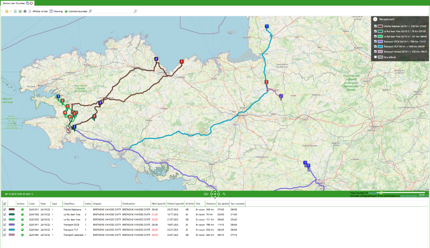Sort table by Code column header
The height and width of the screenshot is (248, 430).
(x=34, y=204)
